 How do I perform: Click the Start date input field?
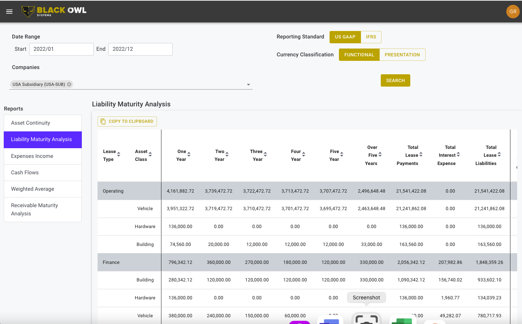click(61, 49)
